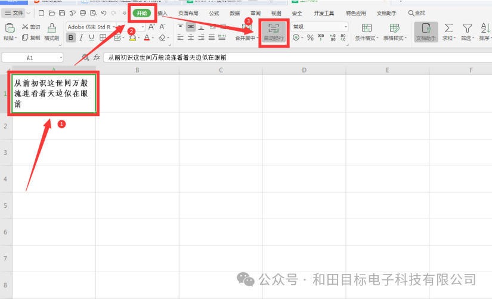
Task: Set middle vertical alignment
Action: (190, 27)
